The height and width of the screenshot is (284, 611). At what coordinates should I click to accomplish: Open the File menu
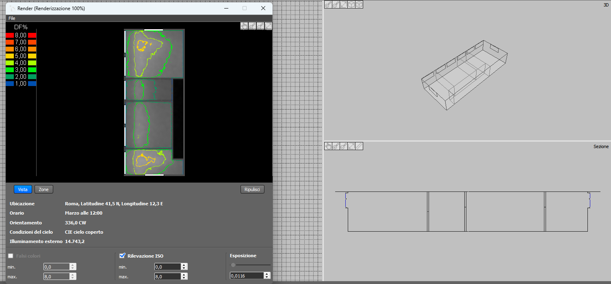pyautogui.click(x=12, y=18)
